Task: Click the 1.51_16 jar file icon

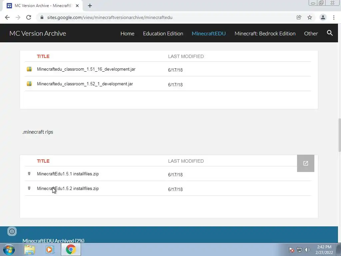Action: pos(29,69)
